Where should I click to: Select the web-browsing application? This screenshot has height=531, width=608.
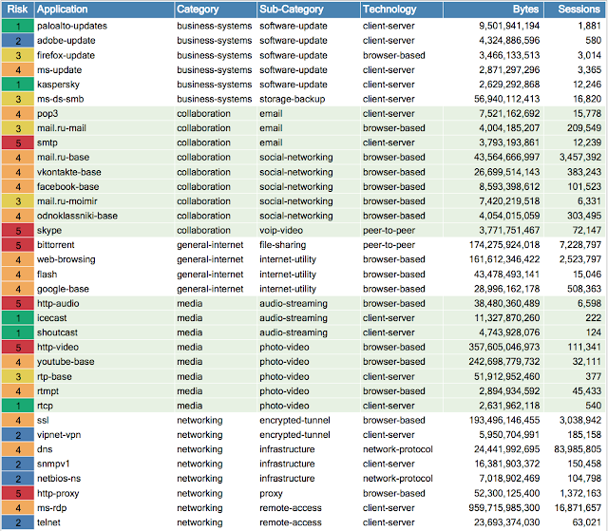(x=66, y=259)
